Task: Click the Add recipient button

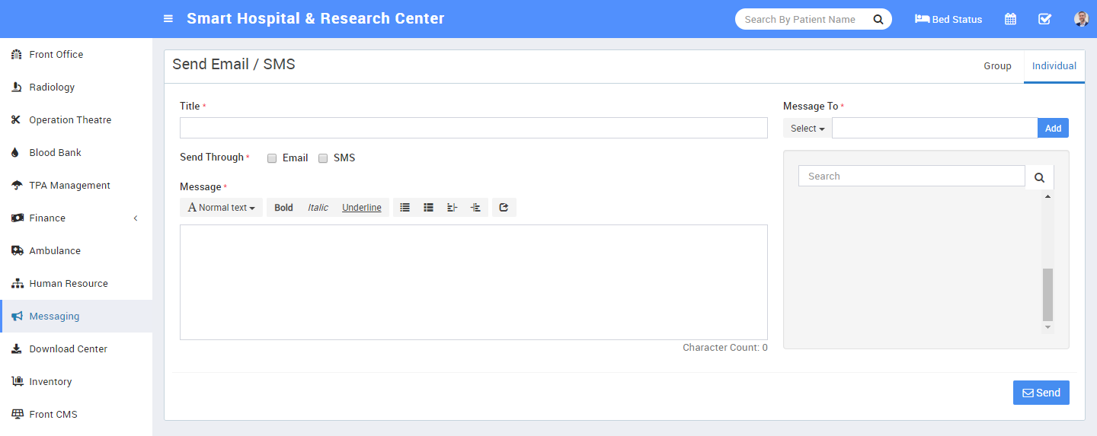Action: pyautogui.click(x=1053, y=129)
